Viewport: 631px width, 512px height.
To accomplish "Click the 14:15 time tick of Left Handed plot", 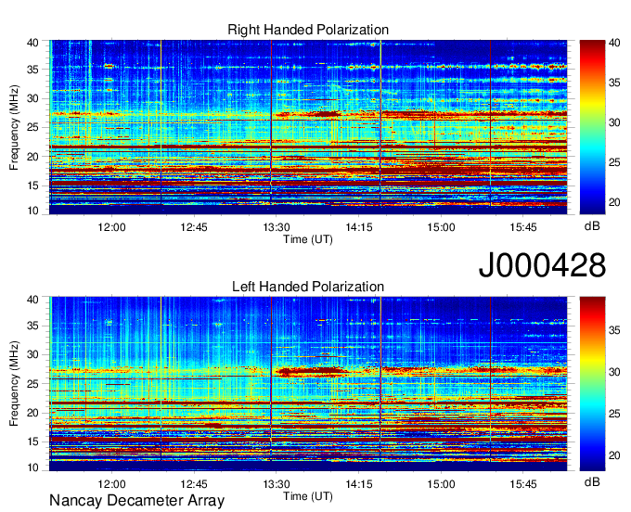I will 358,484.
